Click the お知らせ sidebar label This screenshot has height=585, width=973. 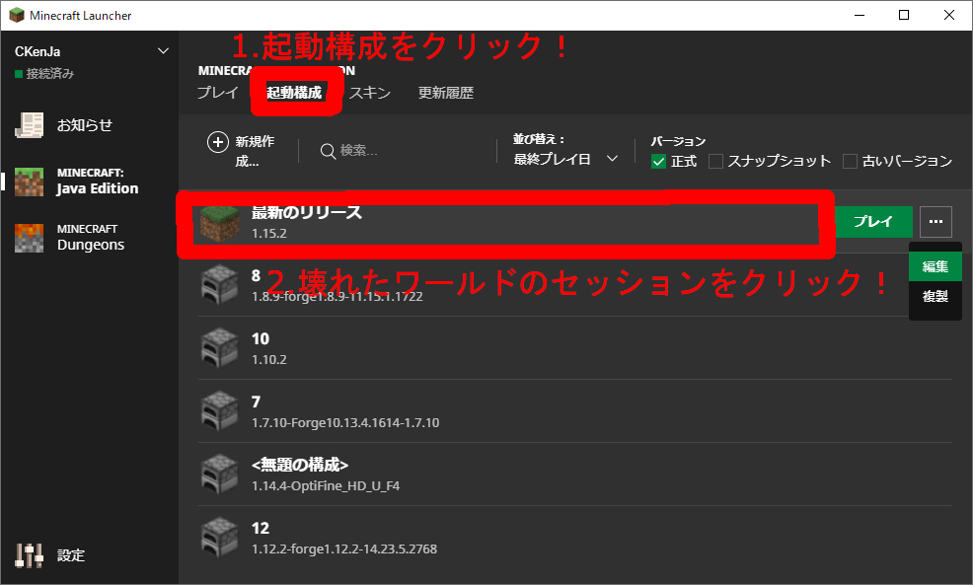85,125
